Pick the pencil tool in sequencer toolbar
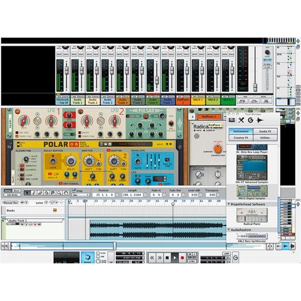The height and width of the screenshot is (301, 301). (x=33, y=192)
